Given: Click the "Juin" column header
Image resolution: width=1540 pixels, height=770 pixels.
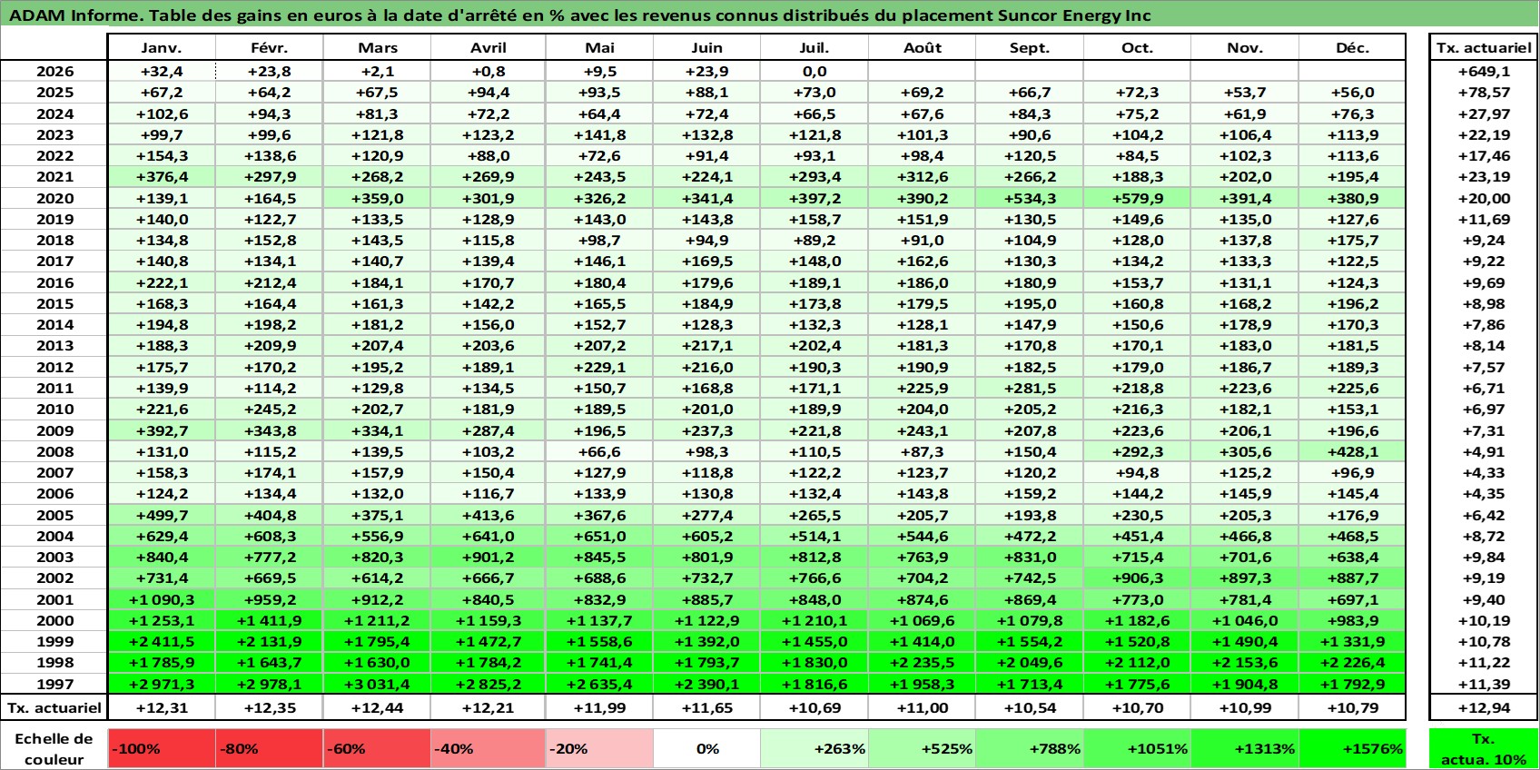Looking at the screenshot, I should (x=707, y=48).
